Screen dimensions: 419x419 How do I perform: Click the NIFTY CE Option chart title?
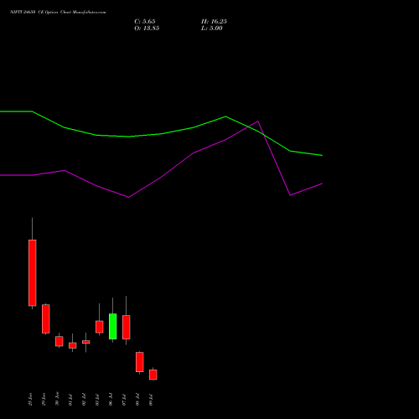(58, 13)
